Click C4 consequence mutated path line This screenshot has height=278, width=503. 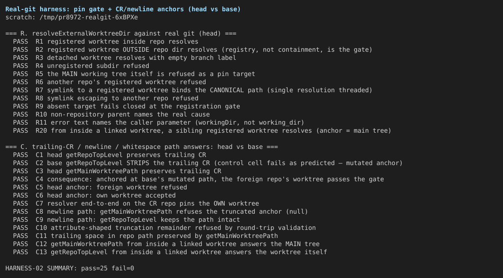tap(198, 179)
